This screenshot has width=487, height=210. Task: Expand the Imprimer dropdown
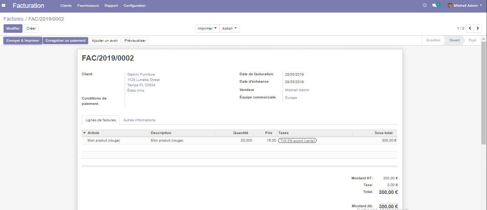(x=207, y=29)
